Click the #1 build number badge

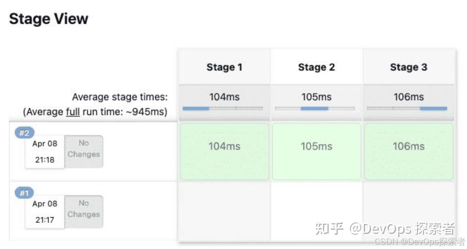(24, 193)
